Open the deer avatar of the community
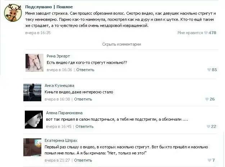Screen dimensions: 225x167 point(13,13)
